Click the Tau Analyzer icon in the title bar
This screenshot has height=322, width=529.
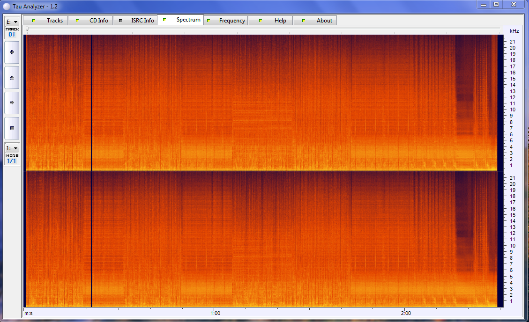click(x=7, y=6)
